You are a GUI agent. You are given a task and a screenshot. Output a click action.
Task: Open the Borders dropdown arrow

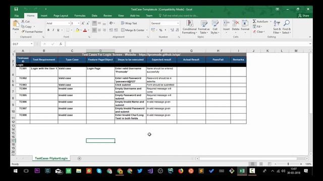(71, 30)
